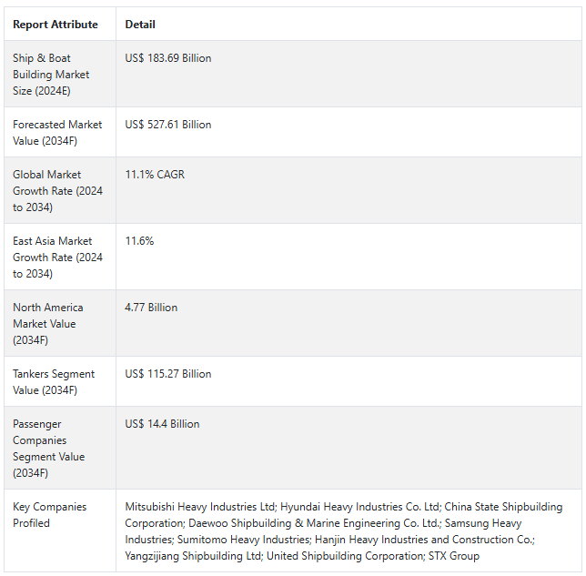Select the Tankers Segment Value (2034F) label

coord(54,382)
